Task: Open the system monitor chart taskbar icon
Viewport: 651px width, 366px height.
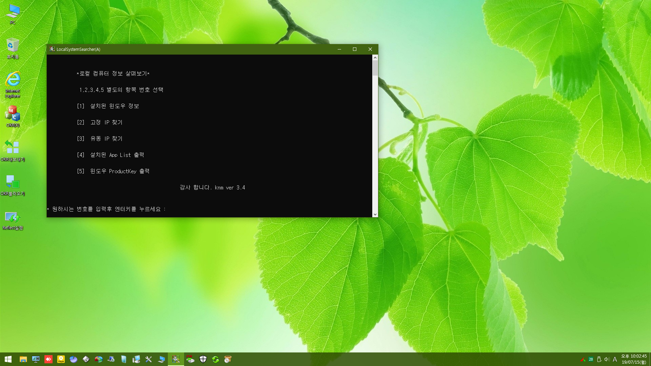Action: 36,359
